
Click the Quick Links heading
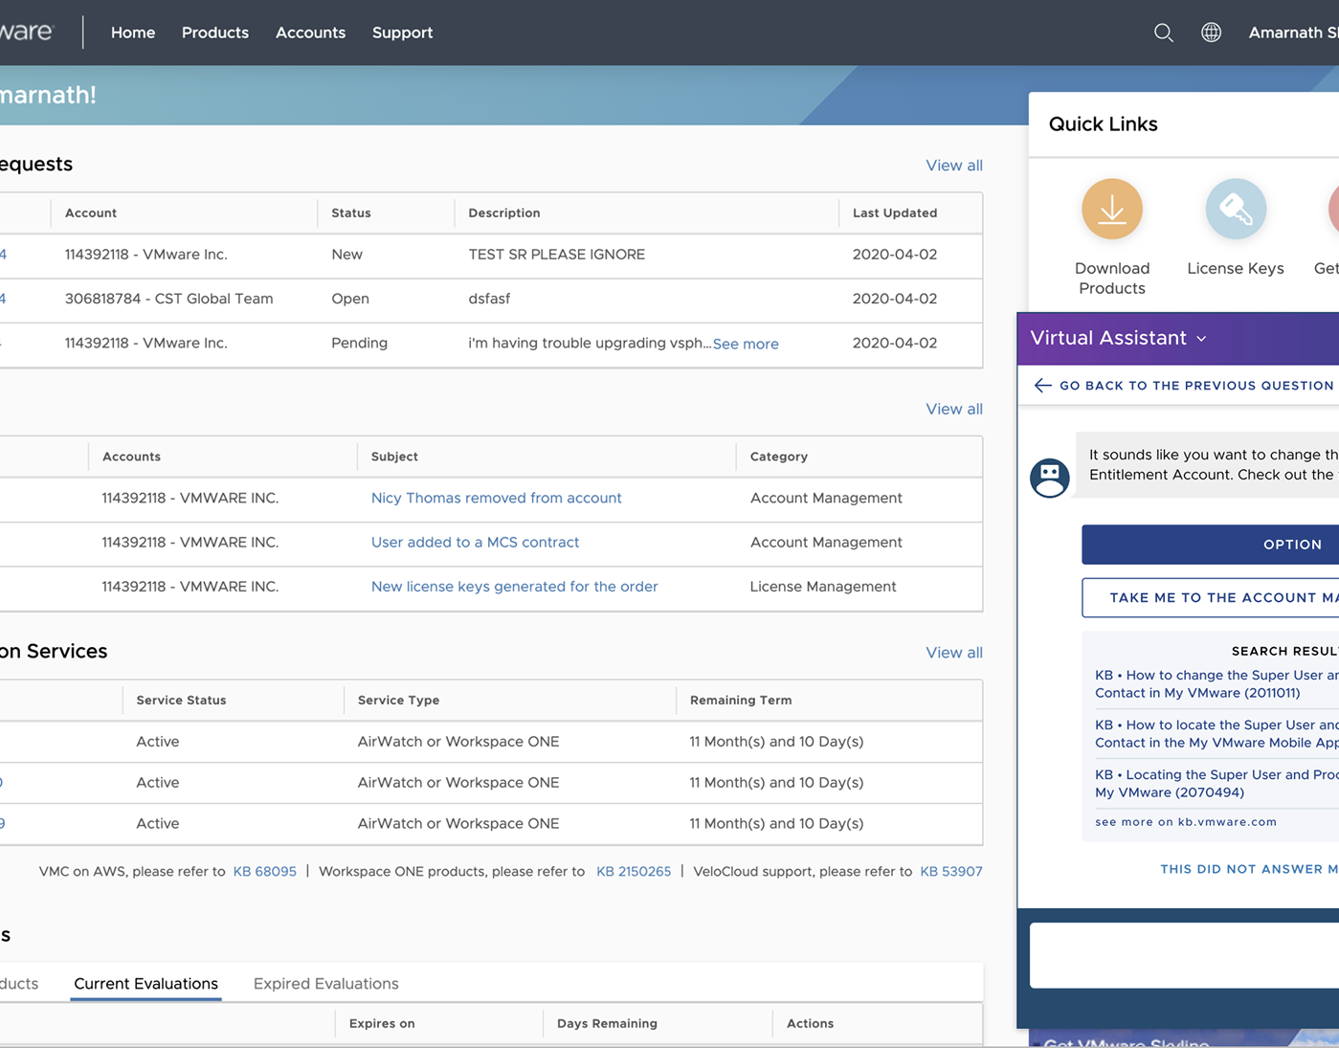1103,124
